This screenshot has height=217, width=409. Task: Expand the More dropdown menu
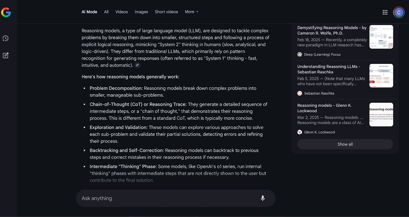191,12
